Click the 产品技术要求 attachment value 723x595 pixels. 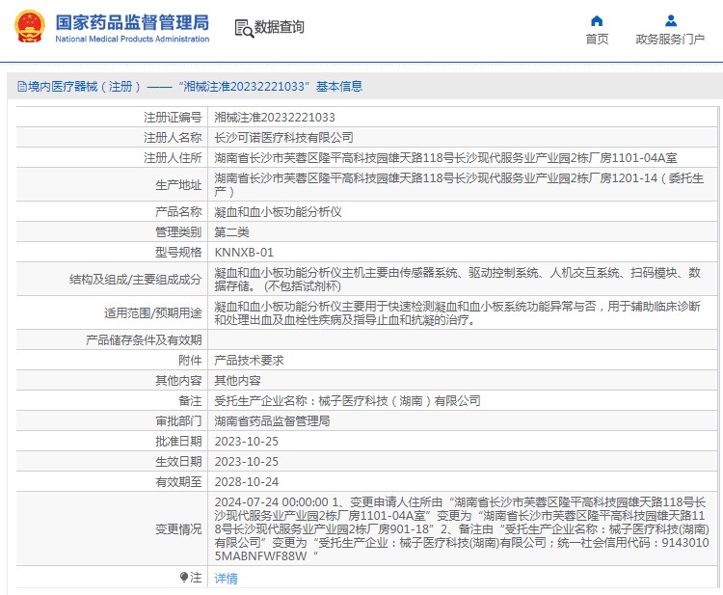[x=249, y=361]
